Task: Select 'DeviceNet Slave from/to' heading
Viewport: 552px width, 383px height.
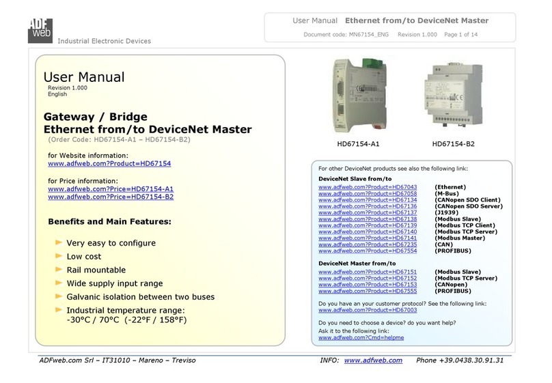Action: click(x=355, y=179)
